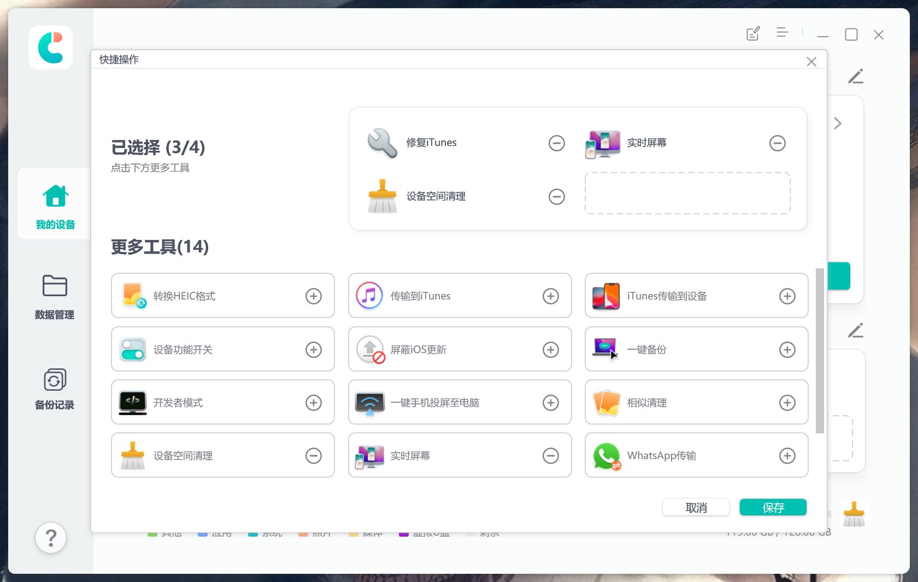Add 一键备份 to quick actions

coord(787,350)
